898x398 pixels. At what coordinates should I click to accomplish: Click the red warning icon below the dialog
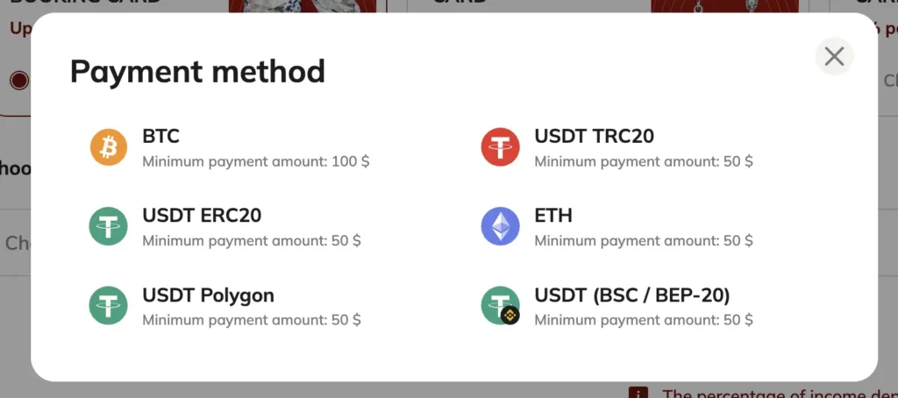[x=638, y=391]
